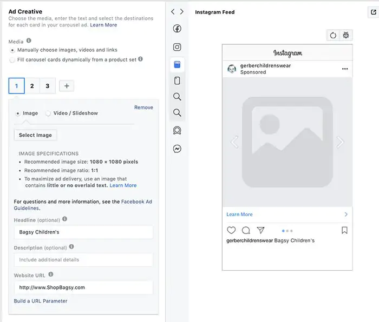Viewport: 379px width, 322px height.
Task: Go to next placement preview arrow
Action: click(182, 11)
